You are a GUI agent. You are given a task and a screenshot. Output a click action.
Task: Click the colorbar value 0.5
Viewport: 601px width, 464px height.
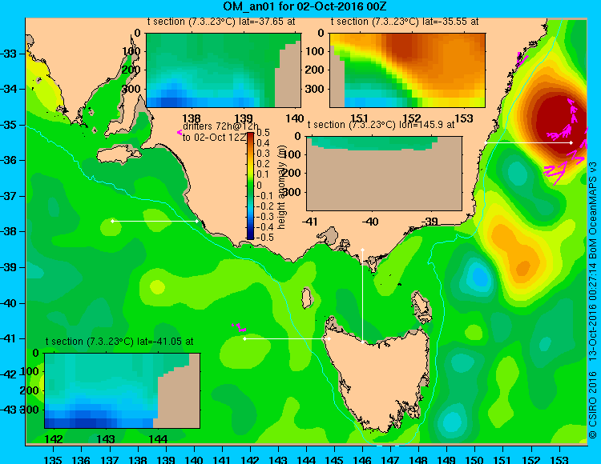(264, 133)
